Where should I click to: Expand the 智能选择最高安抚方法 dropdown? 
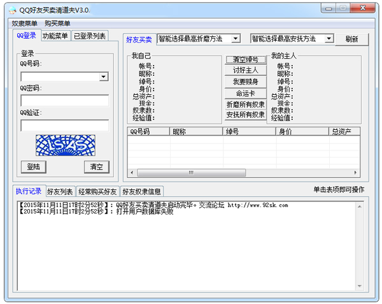(329, 39)
